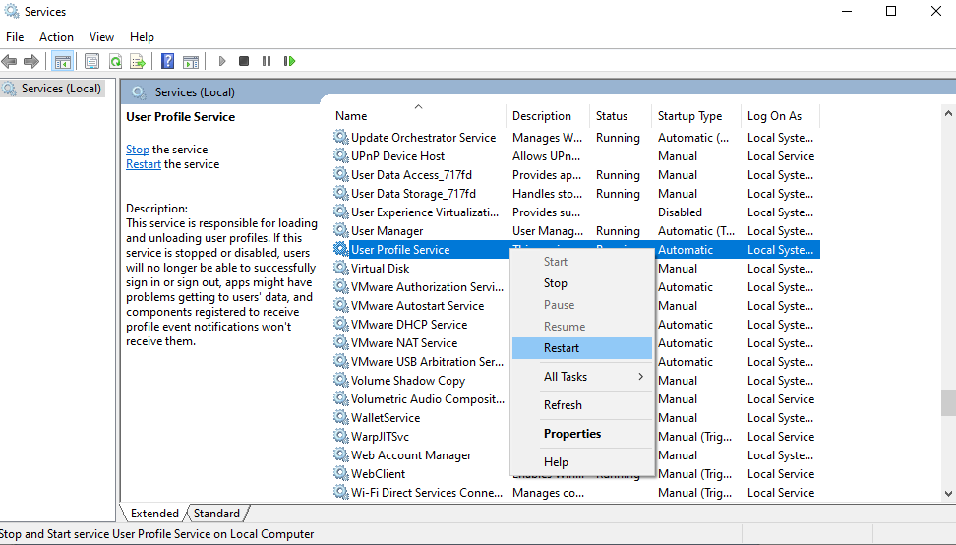Viewport: 956px width, 545px height.
Task: Click the Pause Service toolbar icon
Action: pyautogui.click(x=267, y=61)
